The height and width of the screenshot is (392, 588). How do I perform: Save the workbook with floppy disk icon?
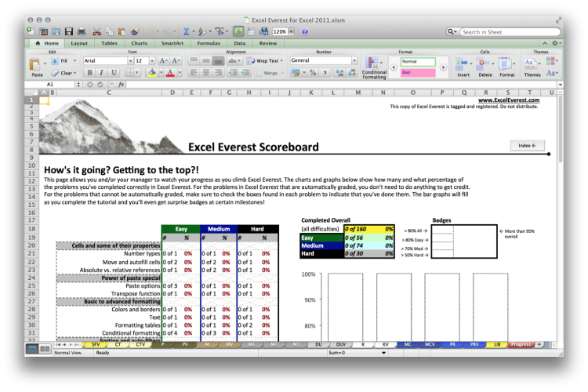[69, 31]
